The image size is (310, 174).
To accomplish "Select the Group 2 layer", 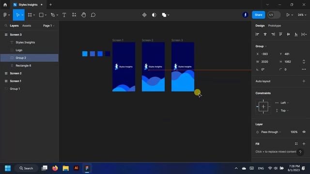I will (29, 58).
